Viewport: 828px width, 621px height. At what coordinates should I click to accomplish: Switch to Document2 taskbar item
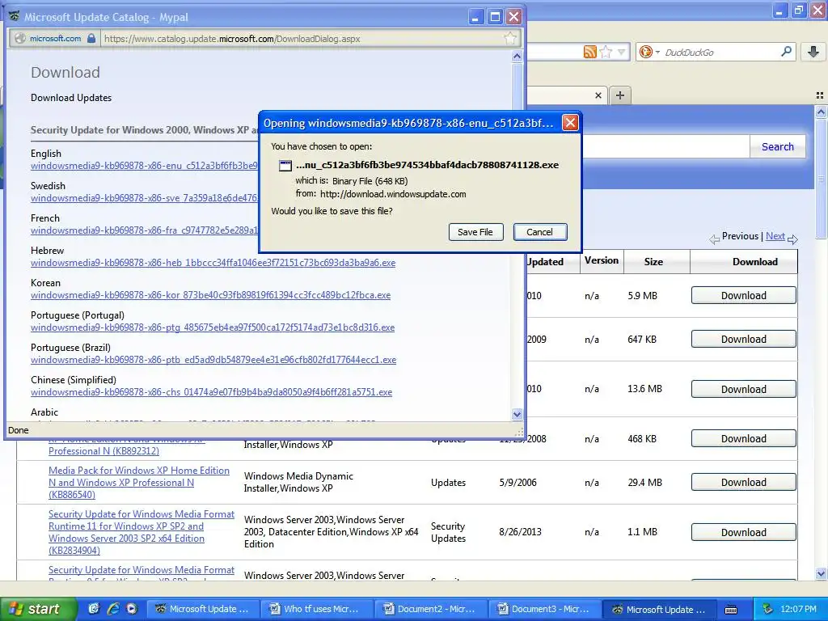(432, 609)
